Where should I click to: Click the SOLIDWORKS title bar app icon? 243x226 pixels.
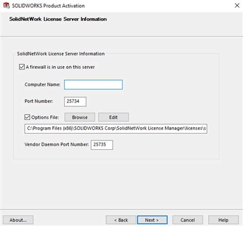pos(7,6)
